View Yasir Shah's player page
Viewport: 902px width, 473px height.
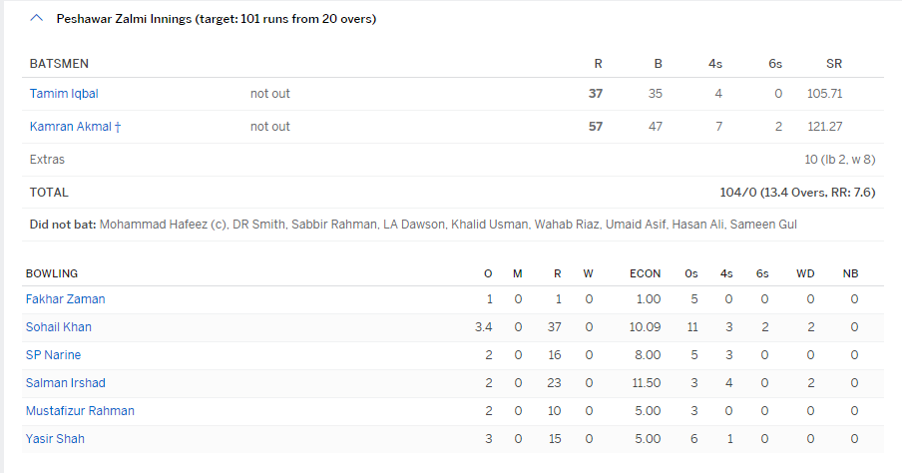[54, 439]
